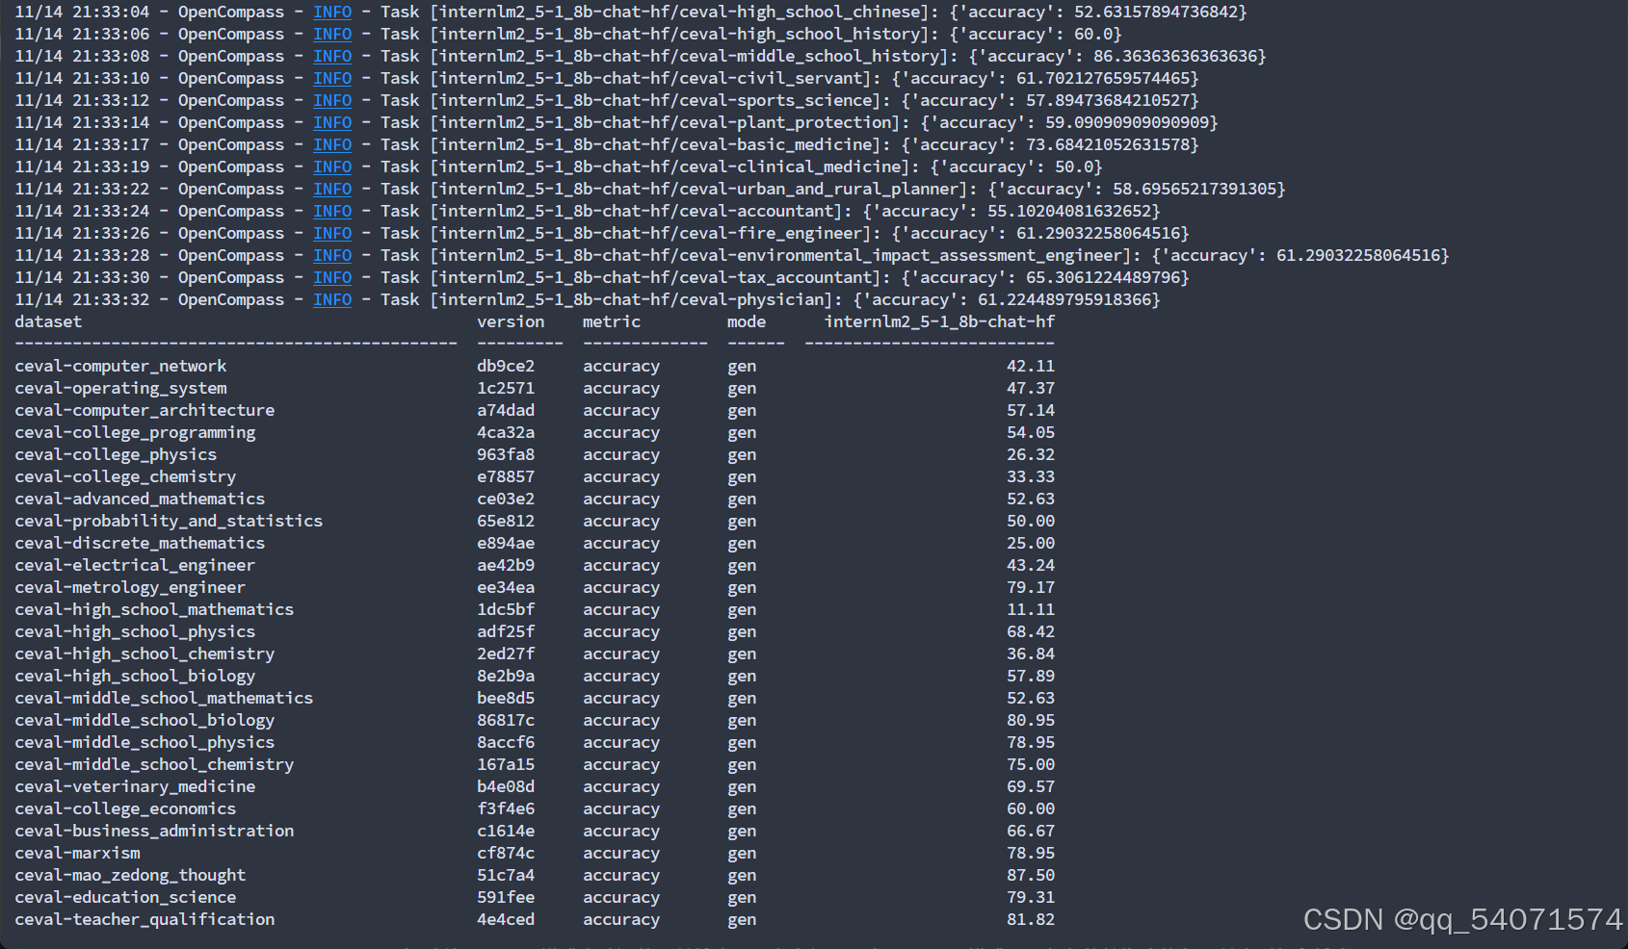Select the ceval-advanced_mathematics dataset name
This screenshot has height=949, width=1628.
pos(140,499)
